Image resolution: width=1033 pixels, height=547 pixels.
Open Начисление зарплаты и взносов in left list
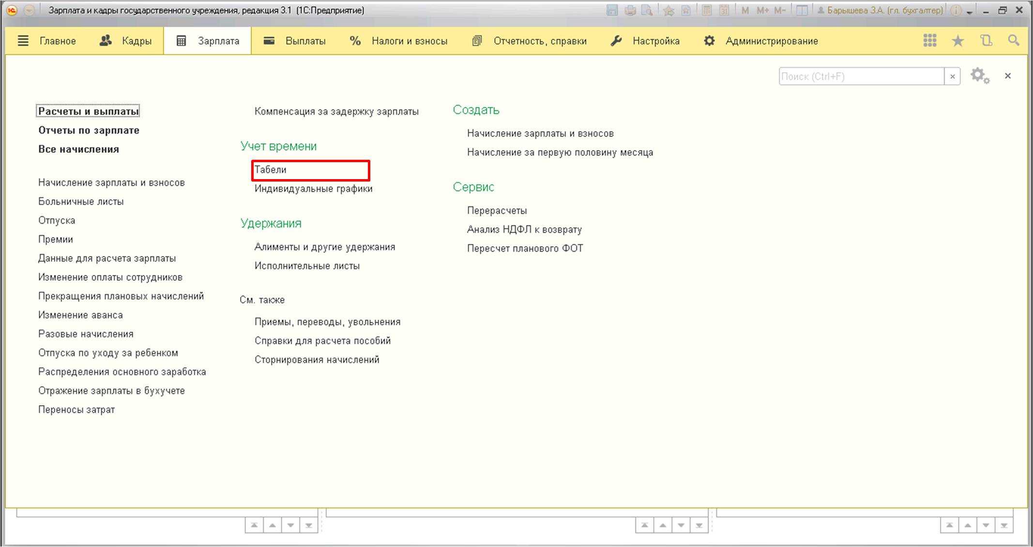tap(111, 182)
